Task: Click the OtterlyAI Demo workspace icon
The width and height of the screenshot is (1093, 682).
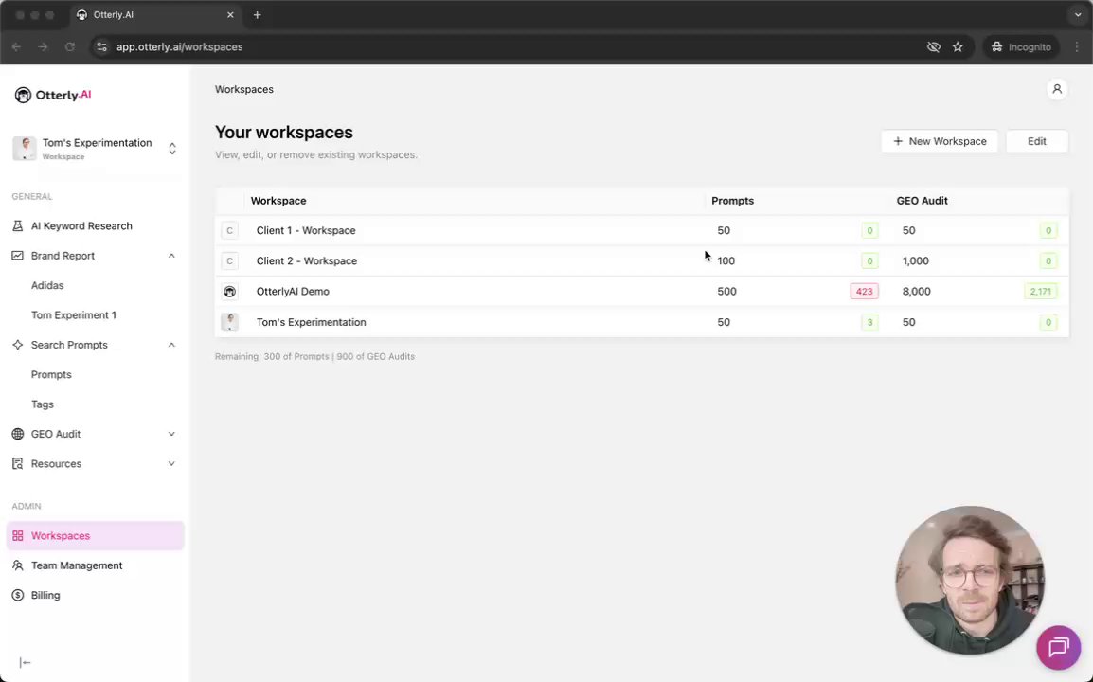Action: click(229, 292)
